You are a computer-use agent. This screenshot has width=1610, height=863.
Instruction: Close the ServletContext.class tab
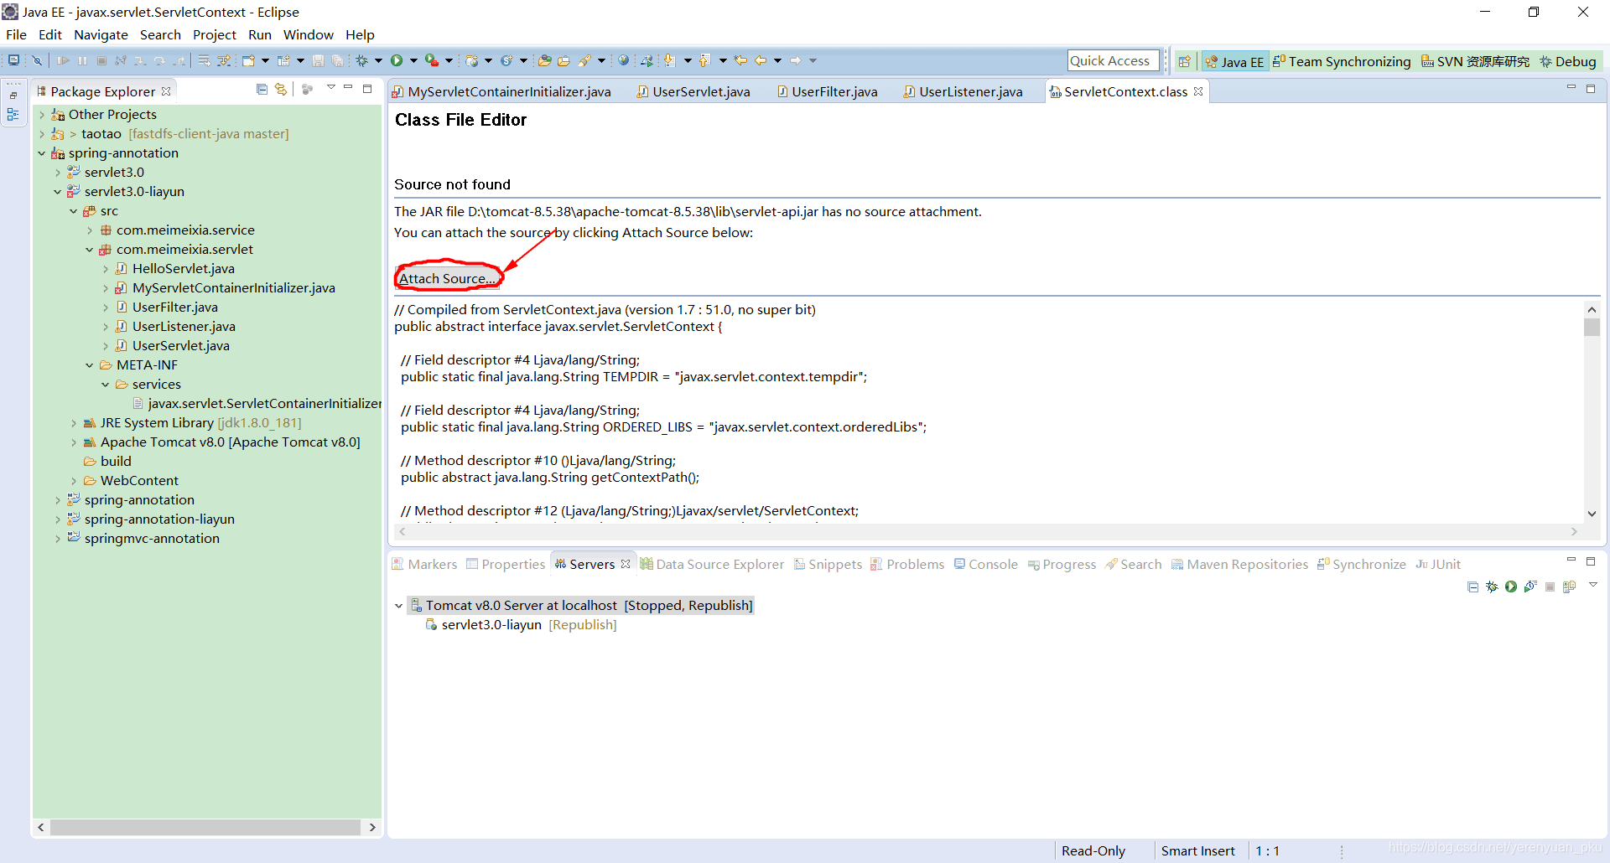click(x=1198, y=91)
